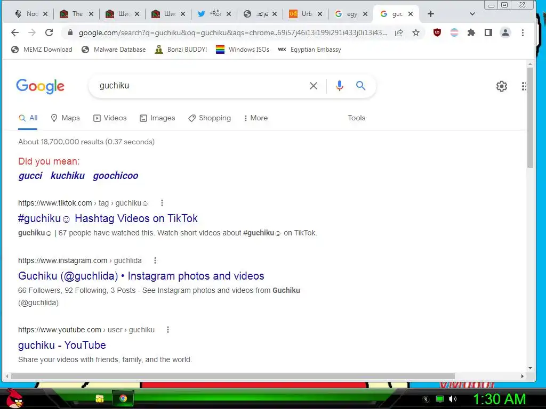The height and width of the screenshot is (409, 546).
Task: Open the MEMZ Download bookmark
Action: pos(42,50)
